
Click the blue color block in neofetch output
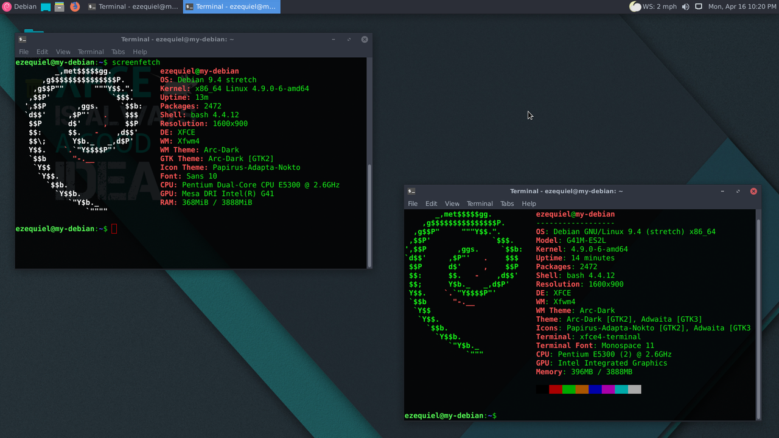coord(595,389)
